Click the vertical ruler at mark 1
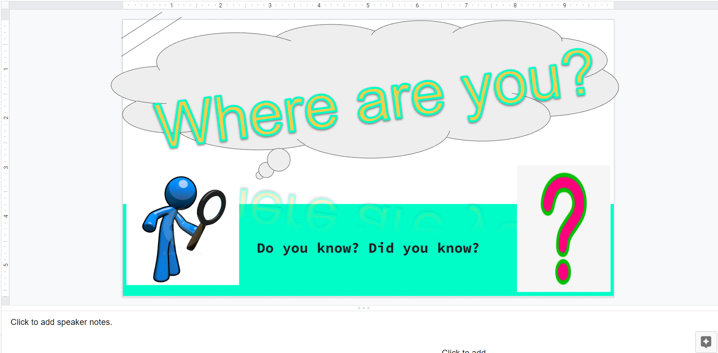718x353 pixels. [x=5, y=69]
